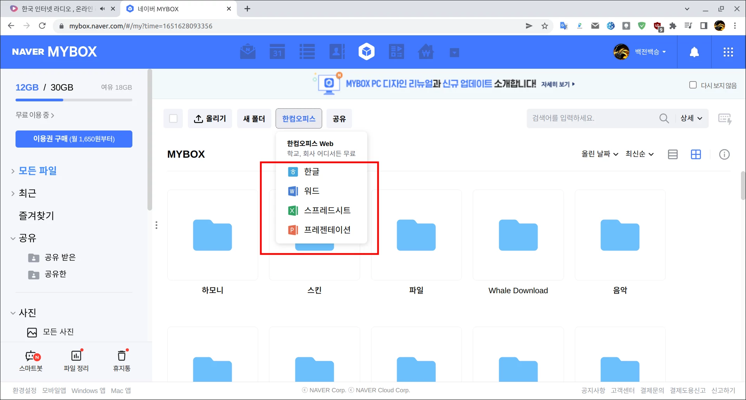Viewport: 746px width, 400px height.
Task: Open the 음악 folder
Action: tap(620, 235)
